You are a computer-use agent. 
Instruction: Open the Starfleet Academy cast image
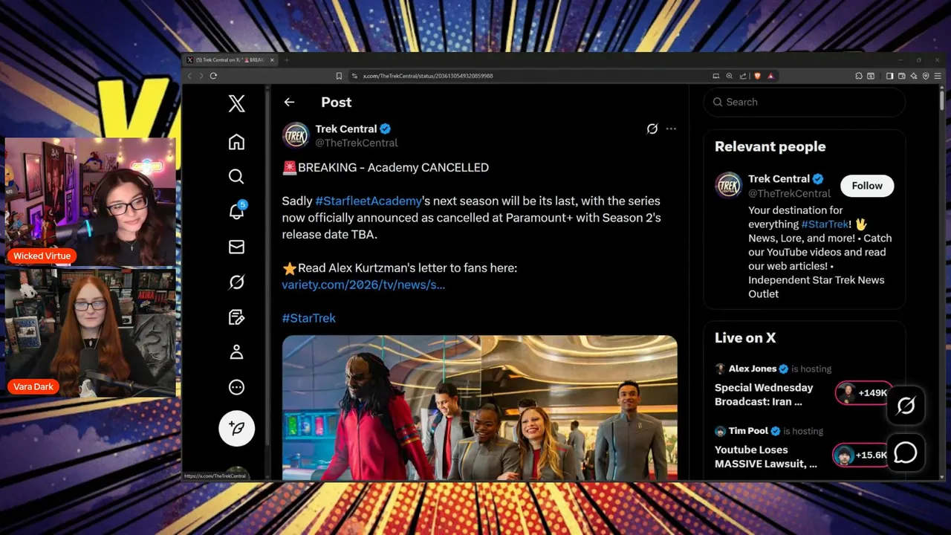[x=479, y=407]
